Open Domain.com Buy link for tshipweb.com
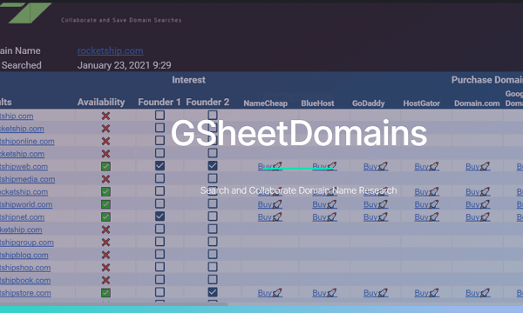The image size is (523, 313). pyautogui.click(x=478, y=167)
